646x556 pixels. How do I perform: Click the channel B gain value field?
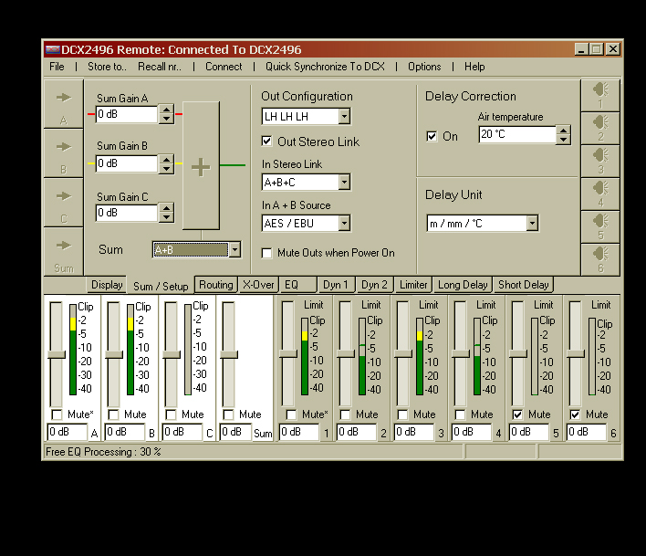(x=125, y=432)
